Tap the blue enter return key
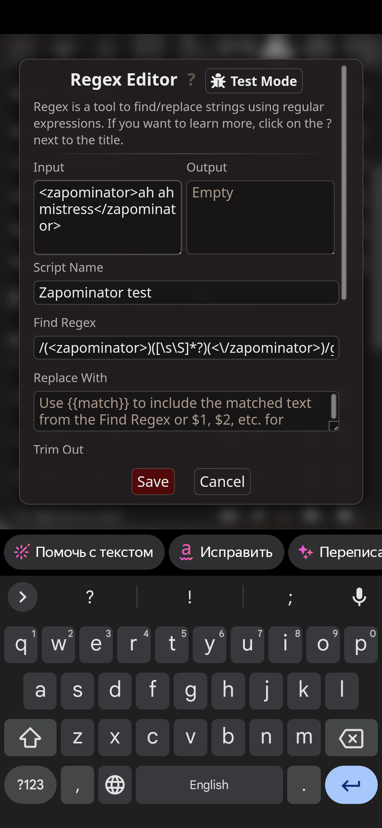The height and width of the screenshot is (828, 382). click(x=351, y=784)
